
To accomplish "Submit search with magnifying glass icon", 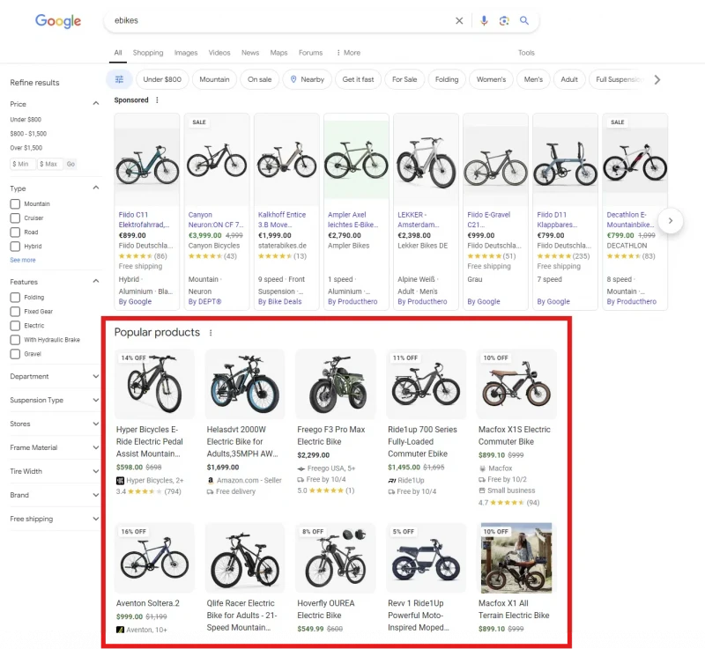I will (x=524, y=20).
